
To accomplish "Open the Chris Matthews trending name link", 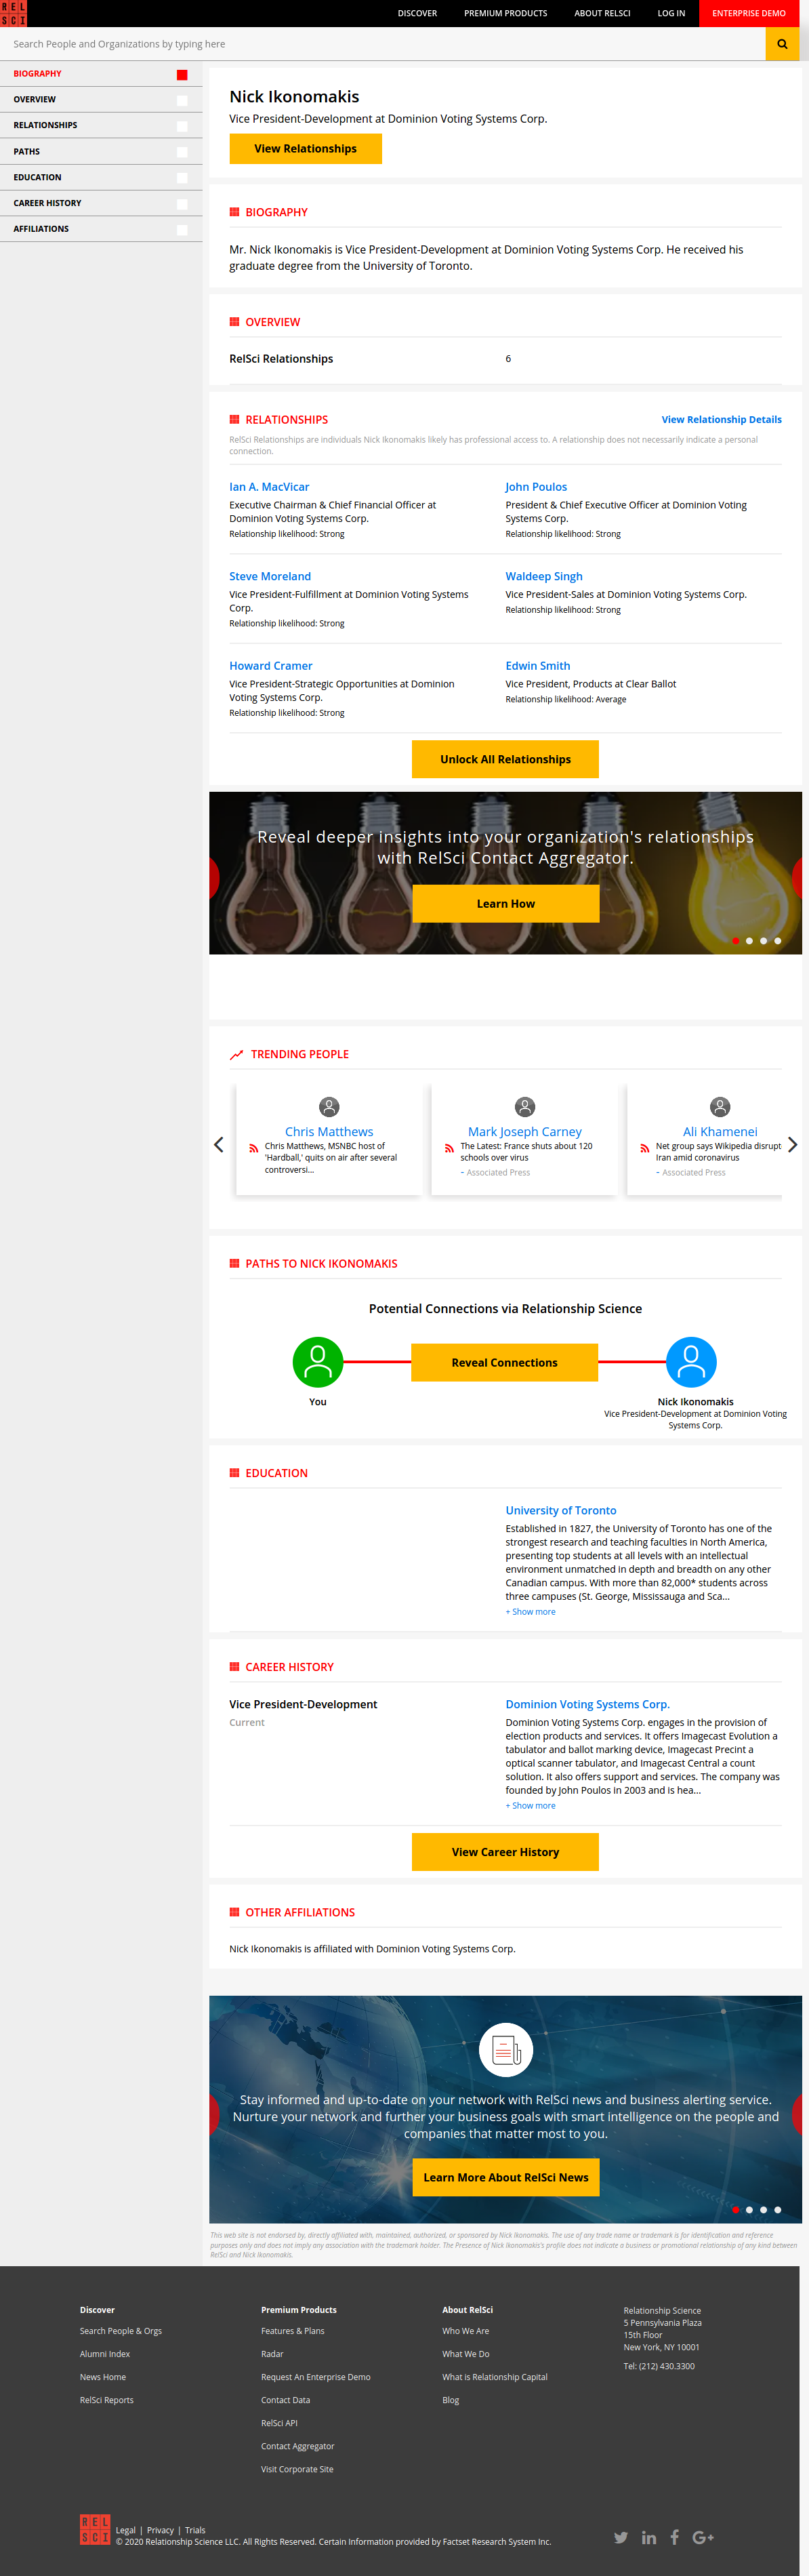I will (x=329, y=1132).
